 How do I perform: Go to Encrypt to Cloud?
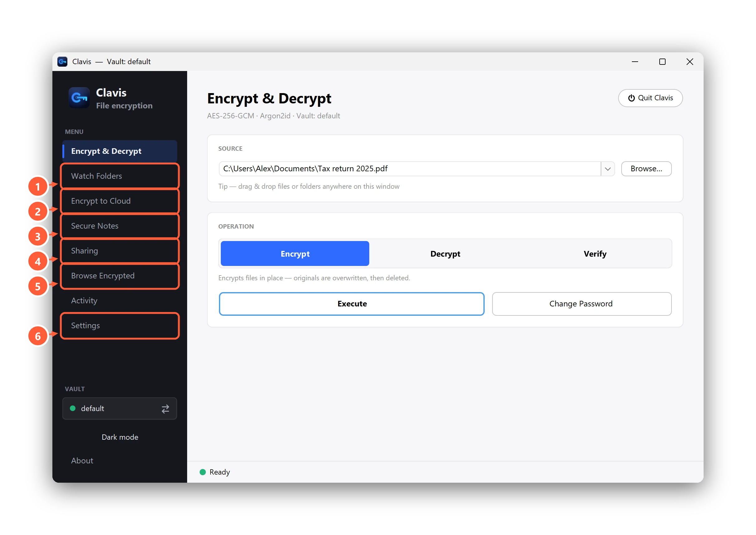(x=120, y=201)
